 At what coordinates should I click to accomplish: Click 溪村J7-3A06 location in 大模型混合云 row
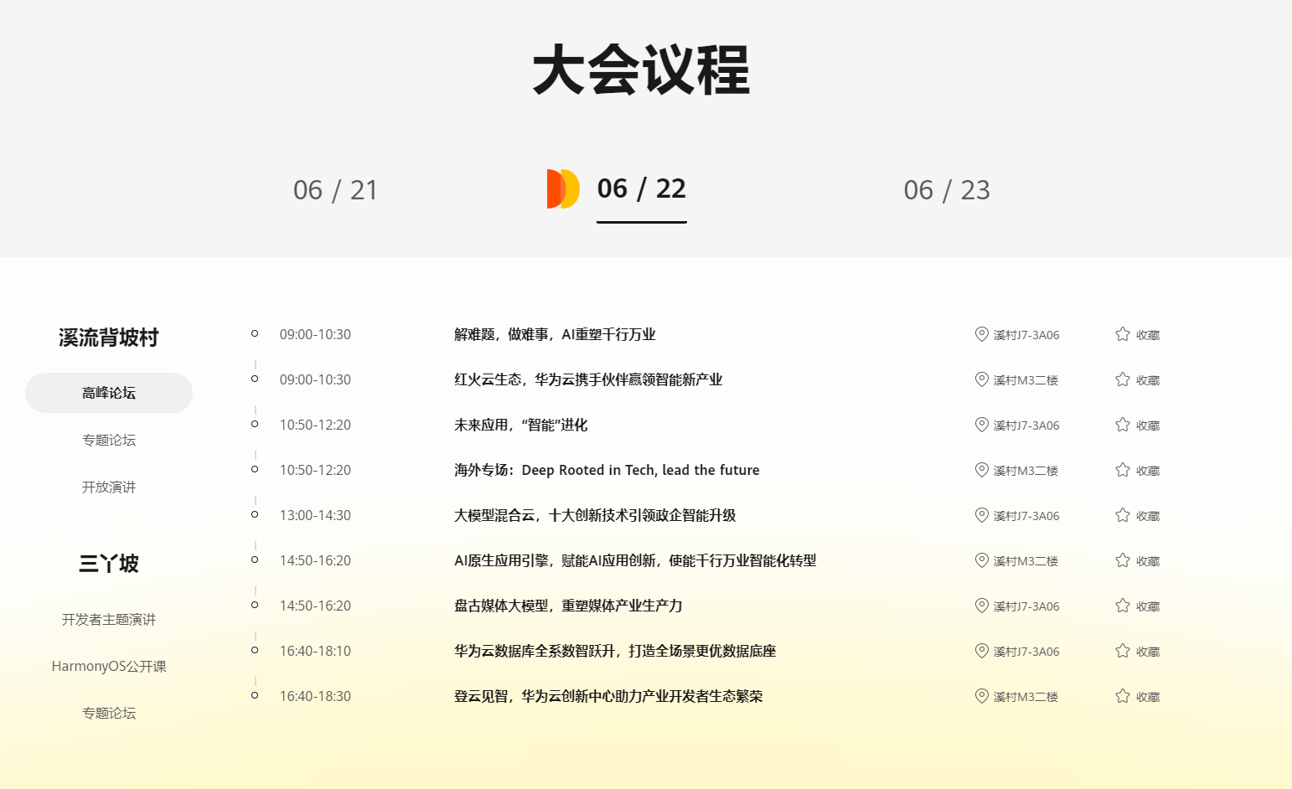coord(1026,516)
